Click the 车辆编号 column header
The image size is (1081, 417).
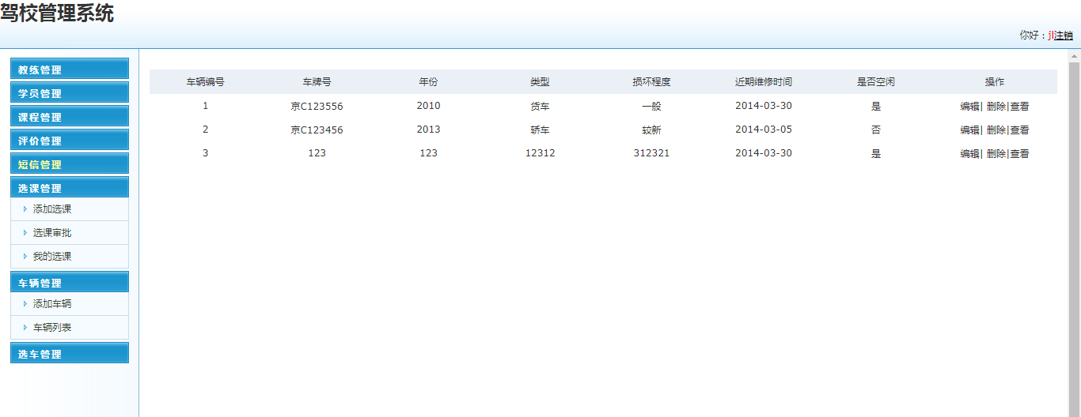[206, 82]
